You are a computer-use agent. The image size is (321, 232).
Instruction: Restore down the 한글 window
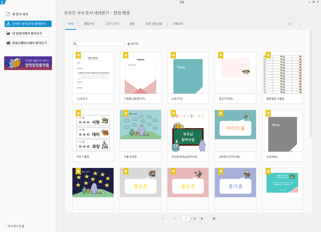coord(314,2)
